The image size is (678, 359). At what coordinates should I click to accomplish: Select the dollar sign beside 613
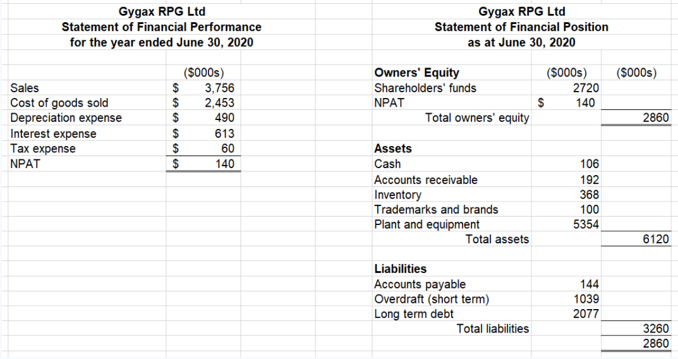coord(176,133)
